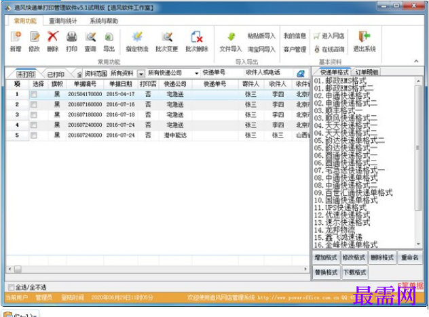This screenshot has height=317, width=429.
Task: Click the 删除格式 button
Action: 382,257
